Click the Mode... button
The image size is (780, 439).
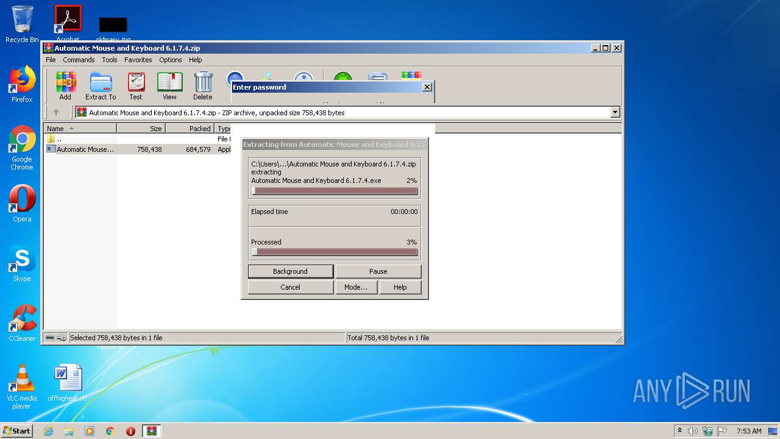356,287
